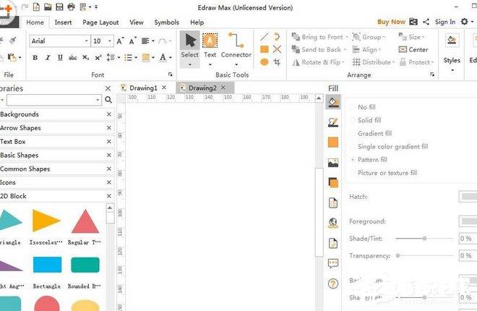
Task: Click Sign In
Action: pyautogui.click(x=445, y=22)
